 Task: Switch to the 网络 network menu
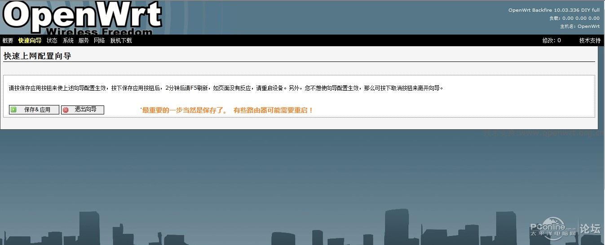pyautogui.click(x=99, y=40)
